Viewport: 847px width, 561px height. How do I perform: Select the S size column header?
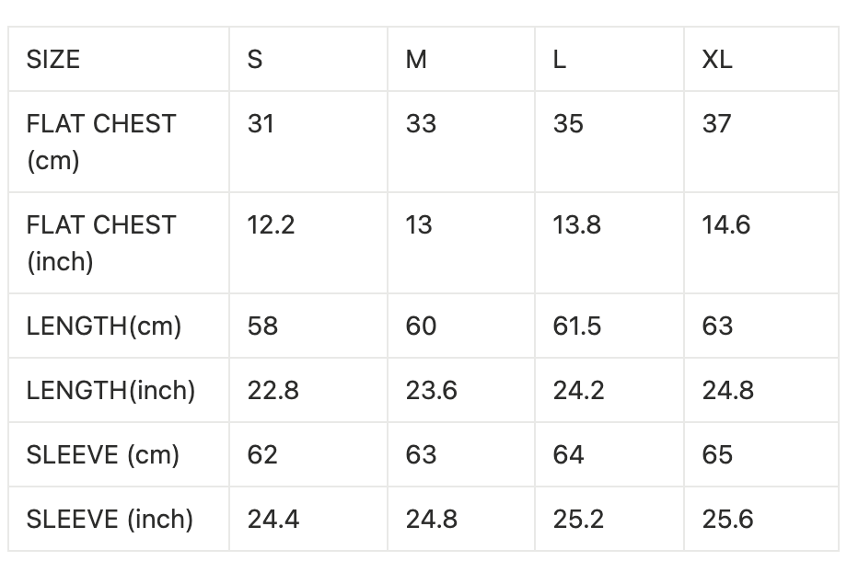tap(255, 60)
